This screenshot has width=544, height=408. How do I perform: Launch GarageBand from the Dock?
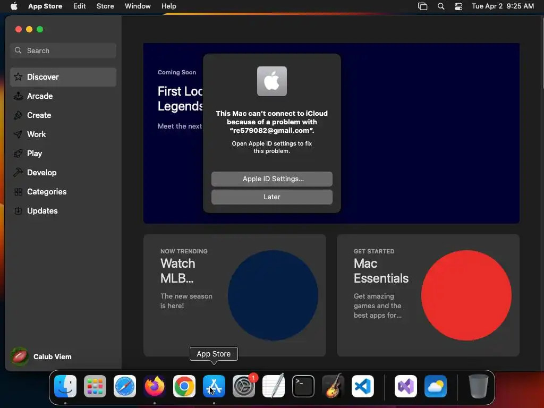(333, 386)
